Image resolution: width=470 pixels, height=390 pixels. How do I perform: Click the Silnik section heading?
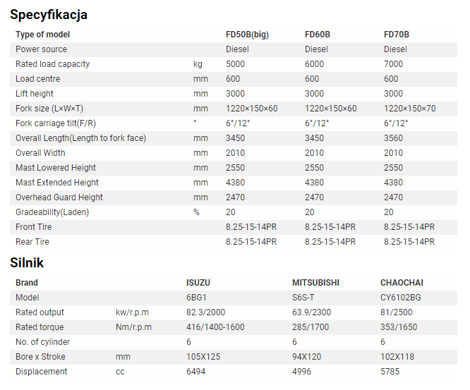pos(27,262)
